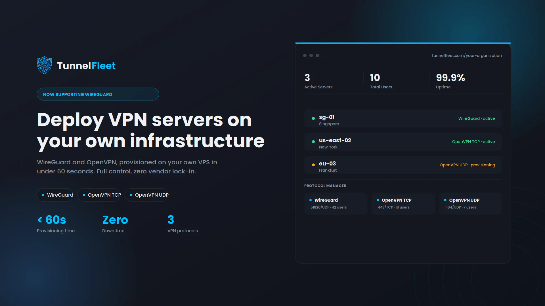Click the 'VPN protocols' label
Screen dimensions: 545x306
coord(183,231)
